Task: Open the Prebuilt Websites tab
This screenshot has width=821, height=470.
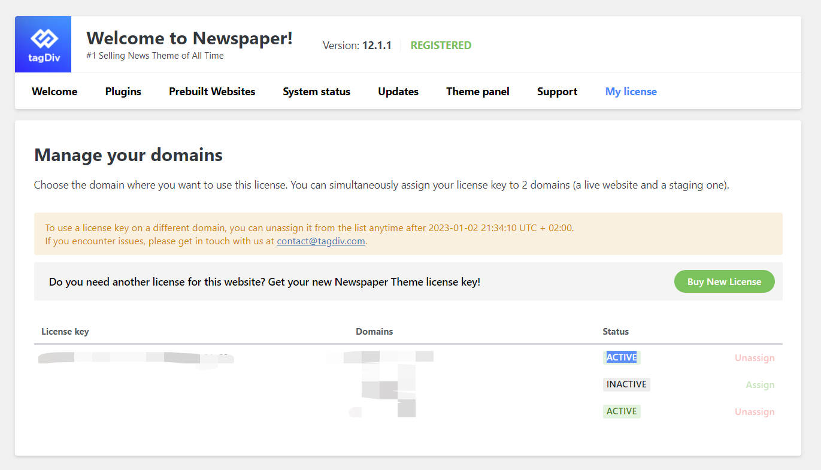Action: tap(212, 92)
